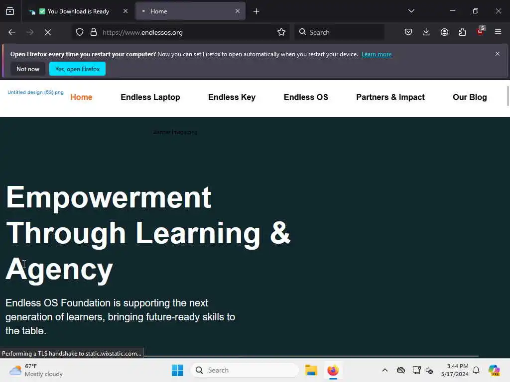The height and width of the screenshot is (382, 510).
Task: Go to the Home navigation item
Action: pyautogui.click(x=81, y=97)
